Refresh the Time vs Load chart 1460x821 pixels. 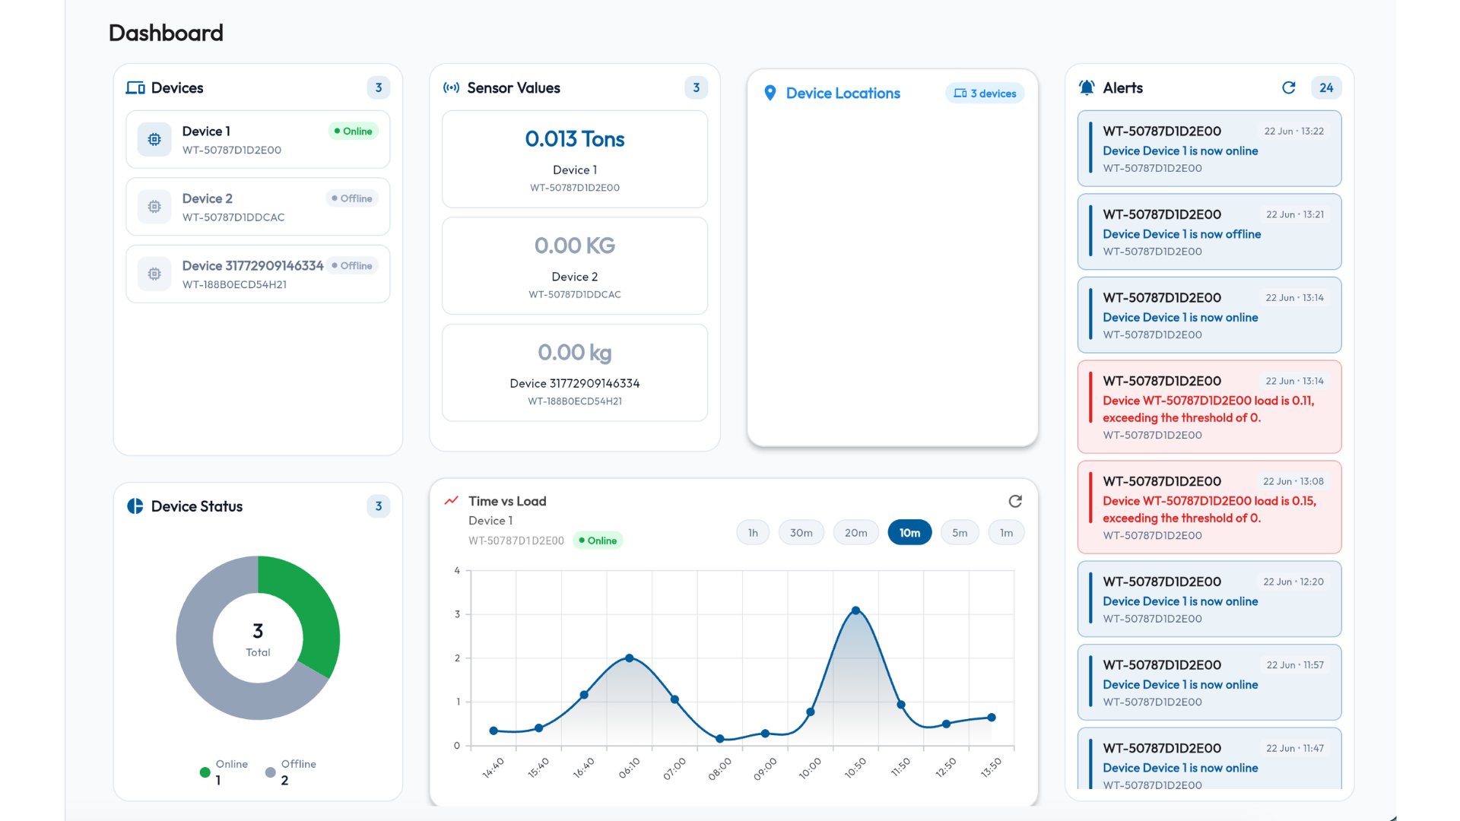tap(1015, 502)
